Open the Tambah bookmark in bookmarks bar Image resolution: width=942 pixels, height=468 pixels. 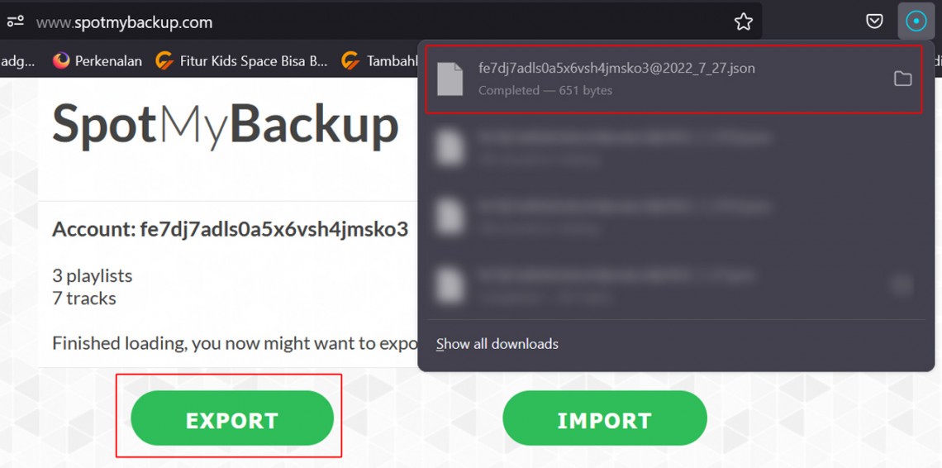click(x=379, y=60)
